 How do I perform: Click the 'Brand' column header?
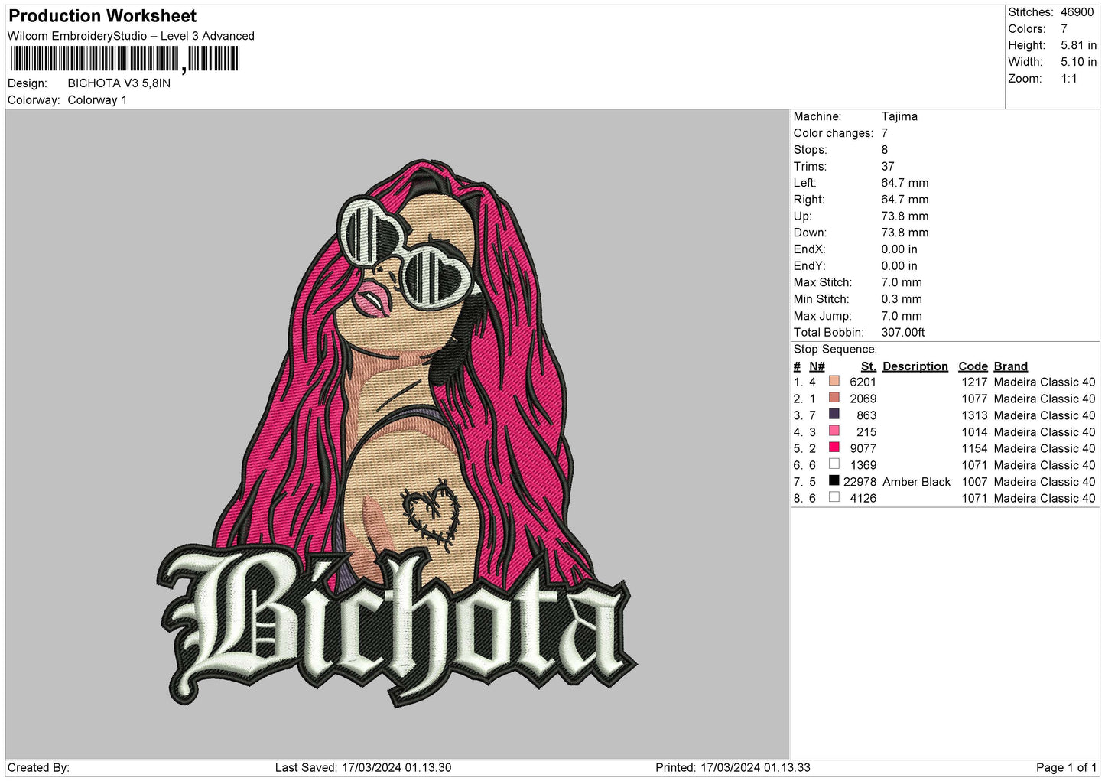click(x=1010, y=366)
